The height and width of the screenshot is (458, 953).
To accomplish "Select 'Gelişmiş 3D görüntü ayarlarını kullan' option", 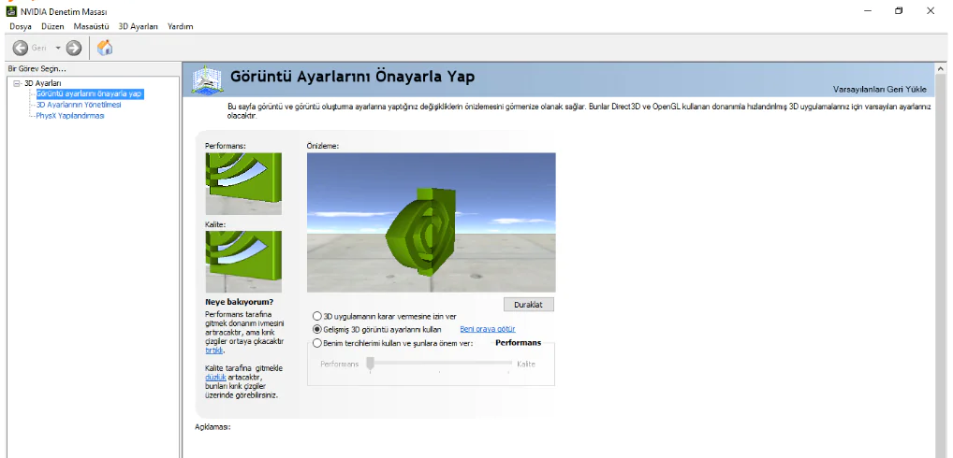I will [x=316, y=330].
